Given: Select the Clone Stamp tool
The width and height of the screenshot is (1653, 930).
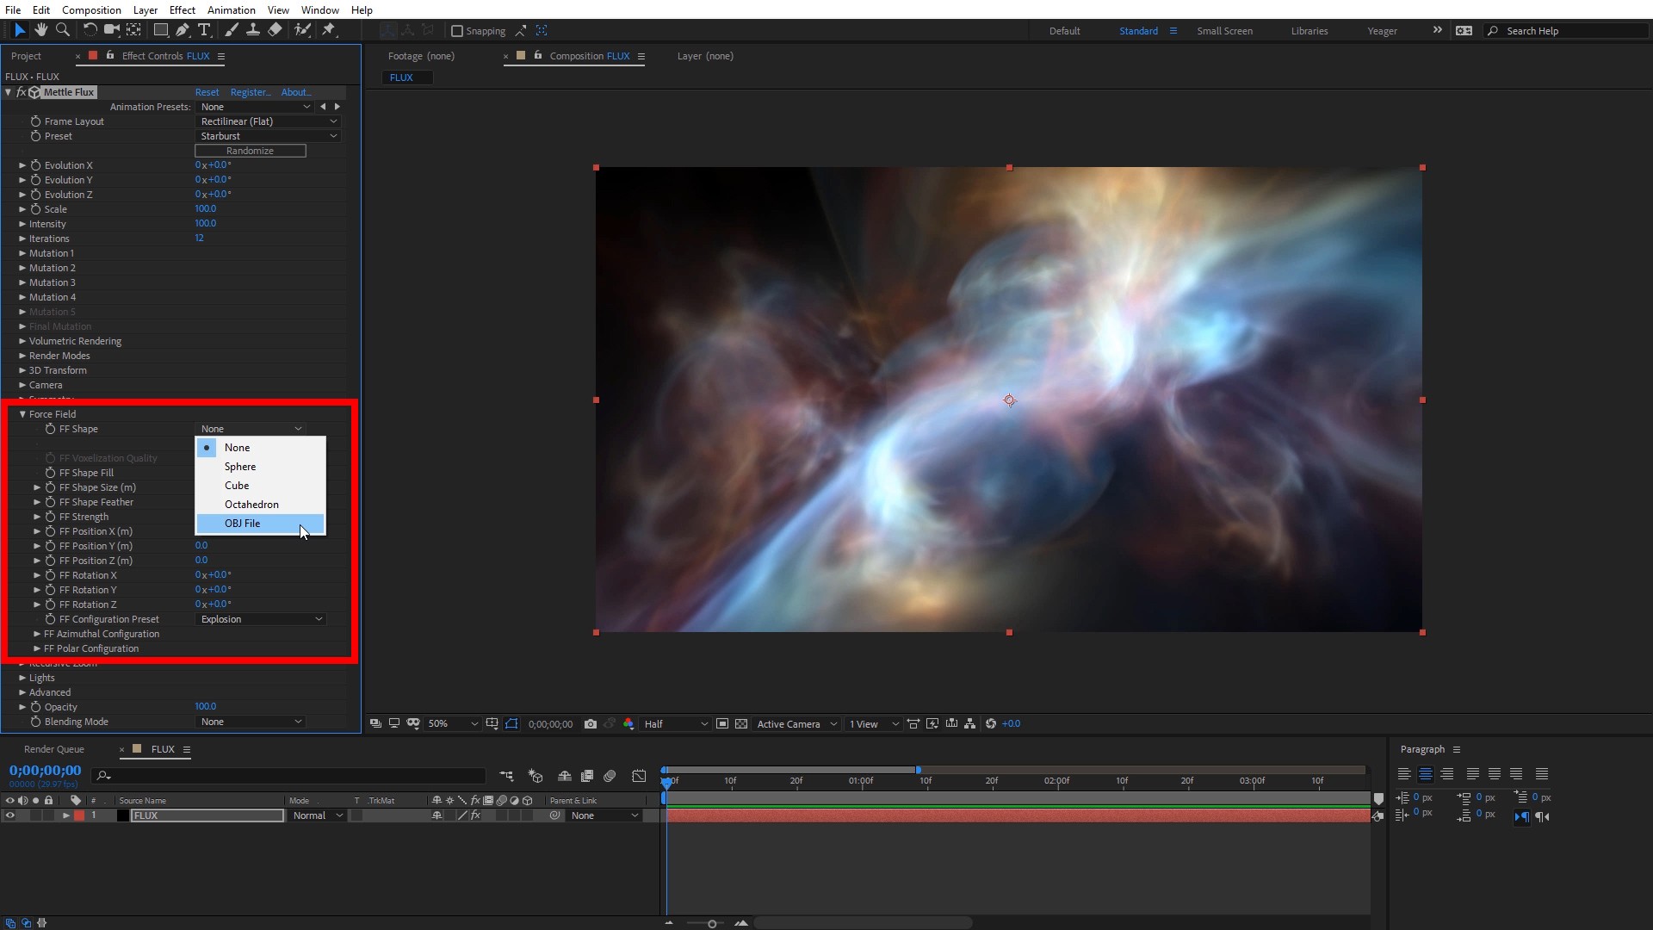Looking at the screenshot, I should point(252,31).
